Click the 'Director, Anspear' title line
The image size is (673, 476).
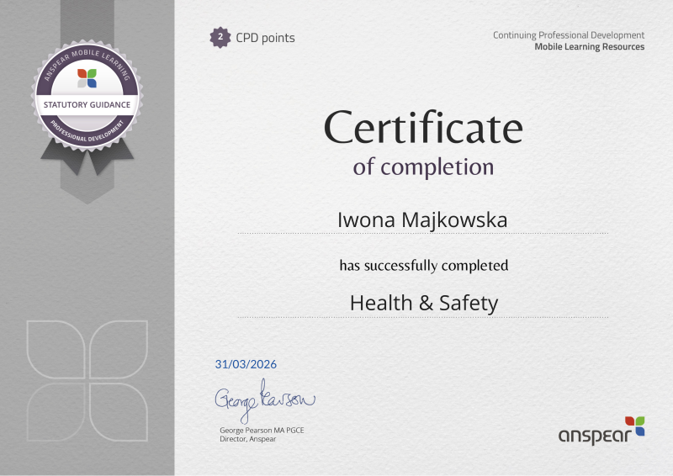[x=247, y=439]
